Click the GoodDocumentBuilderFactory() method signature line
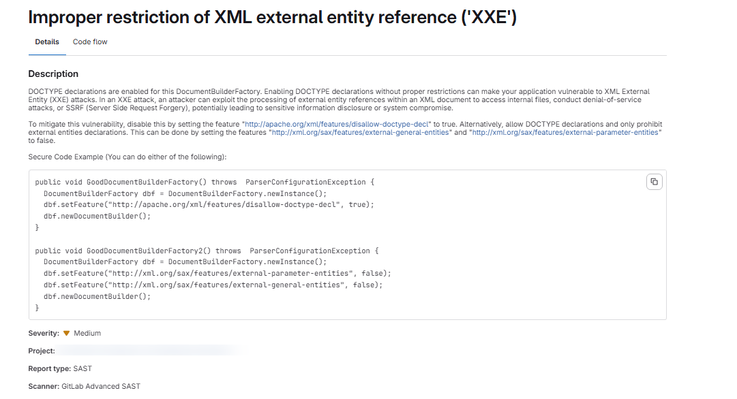Screen dimensions: 737x399 tap(205, 182)
